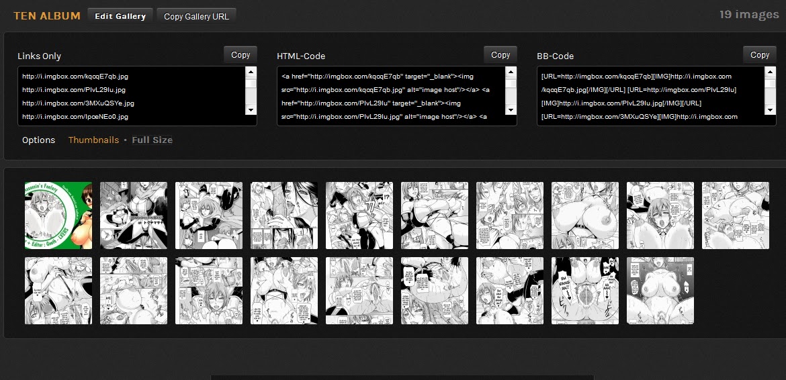Click the link line ending PIvL29Iu.jpg

pyautogui.click(x=74, y=90)
